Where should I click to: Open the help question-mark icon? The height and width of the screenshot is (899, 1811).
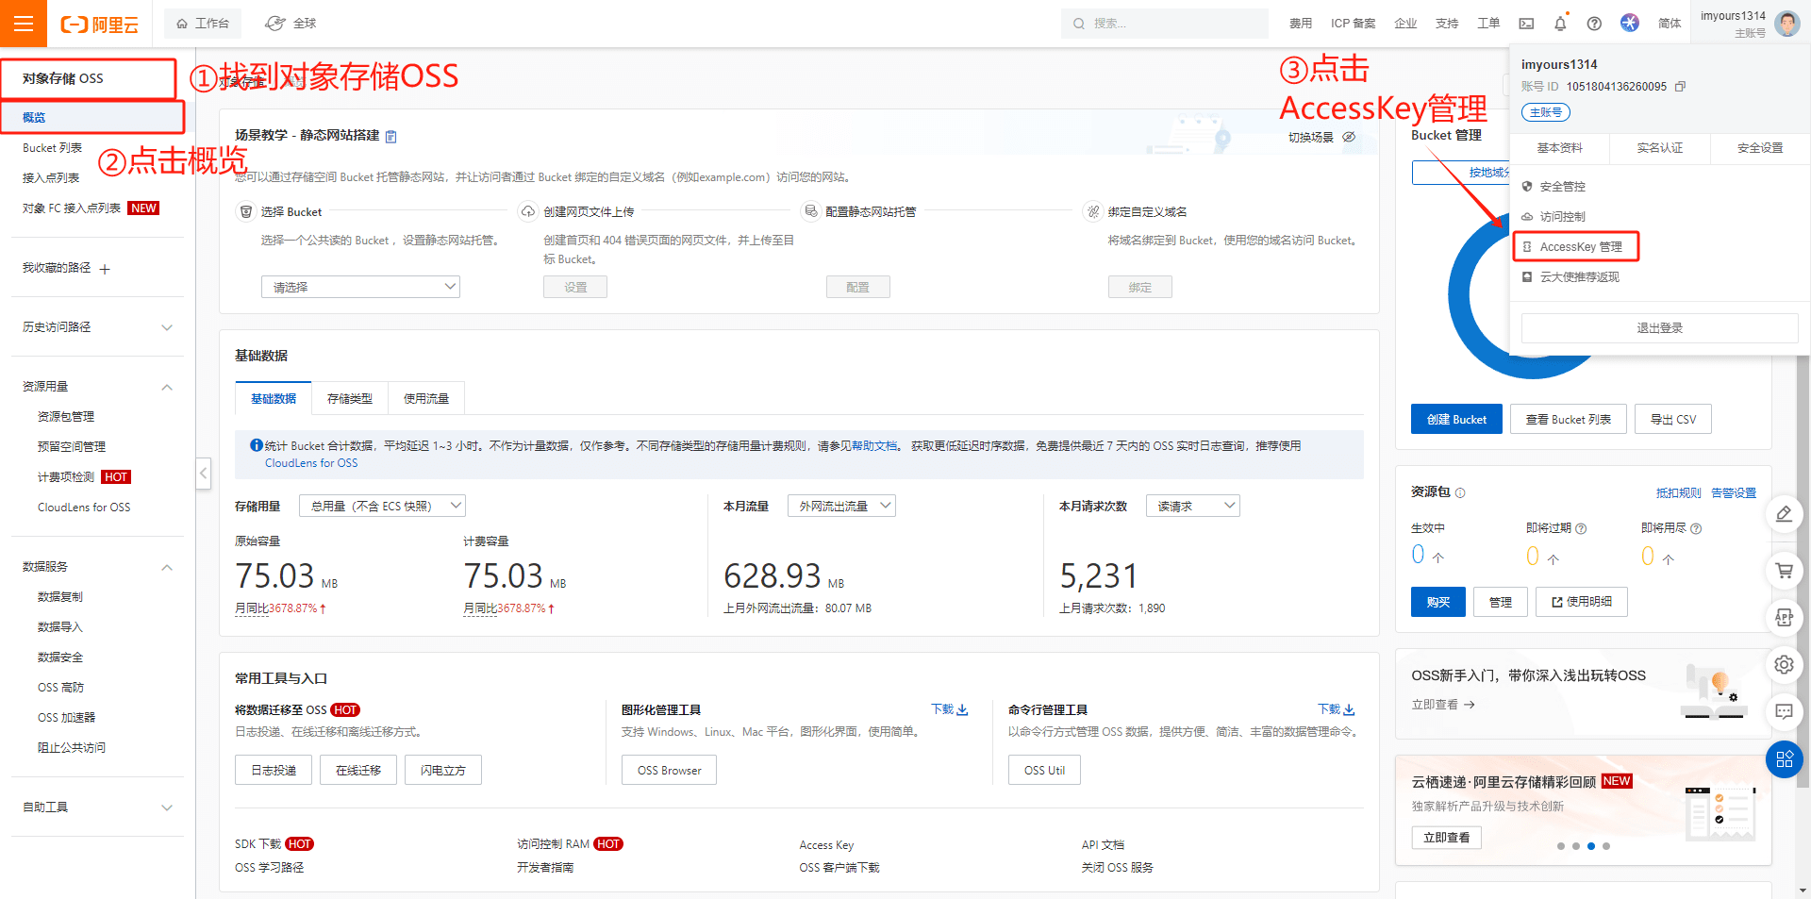1594,24
